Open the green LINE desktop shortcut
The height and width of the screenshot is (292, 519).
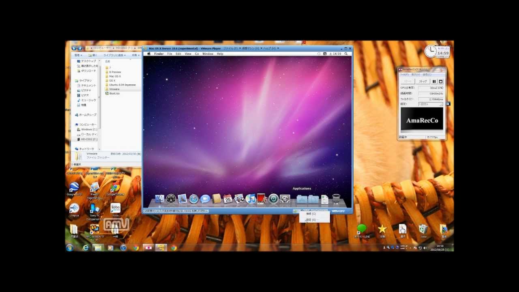coord(362,231)
